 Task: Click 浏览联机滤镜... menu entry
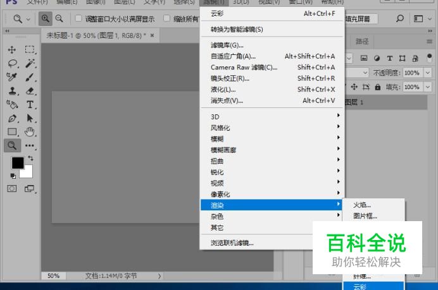(256, 243)
